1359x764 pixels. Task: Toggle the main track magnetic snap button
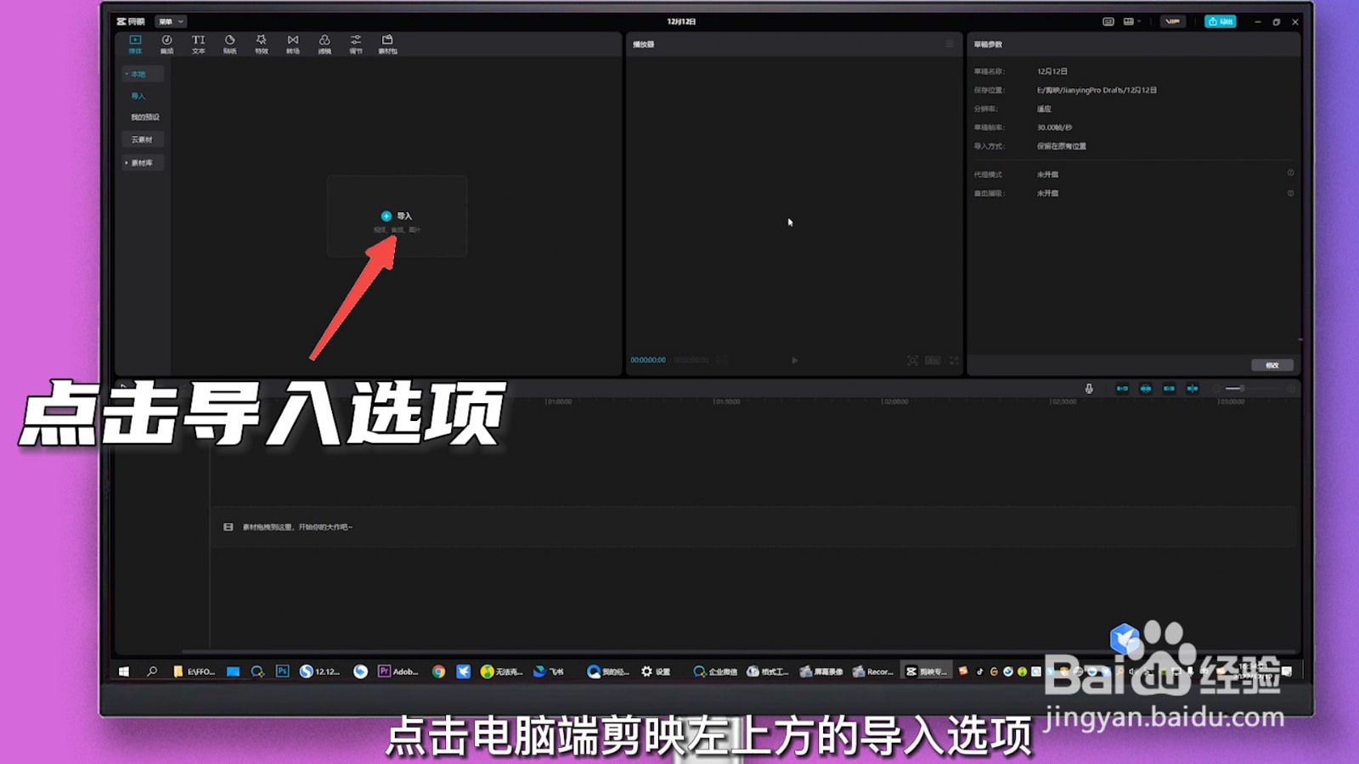(1121, 388)
